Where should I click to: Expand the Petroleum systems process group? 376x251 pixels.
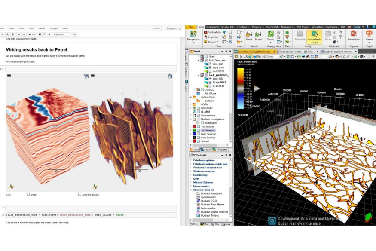[191, 160]
